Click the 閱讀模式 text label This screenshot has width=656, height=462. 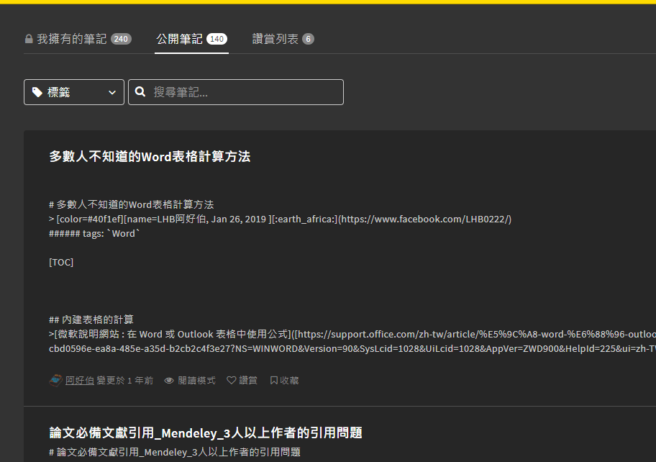(196, 380)
